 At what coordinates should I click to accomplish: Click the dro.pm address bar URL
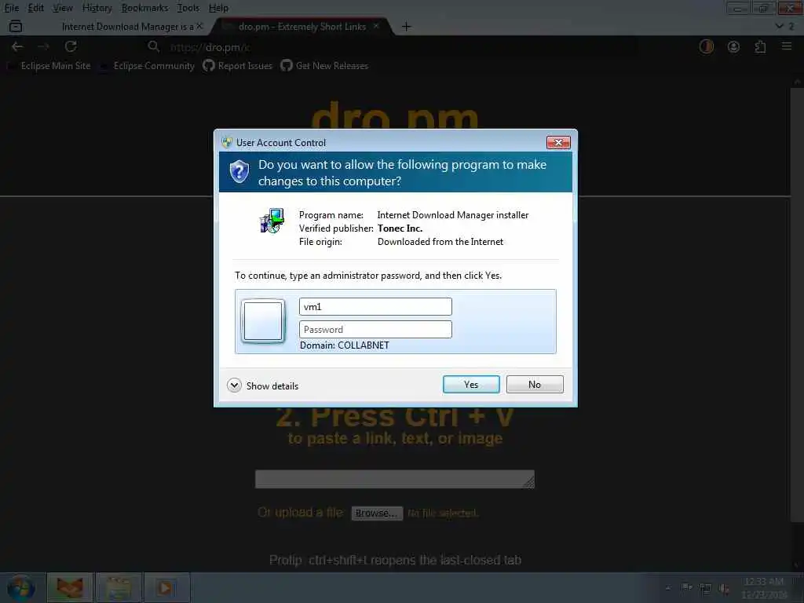[210, 47]
